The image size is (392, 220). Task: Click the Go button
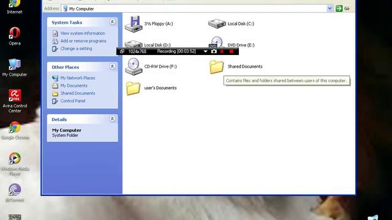click(343, 9)
